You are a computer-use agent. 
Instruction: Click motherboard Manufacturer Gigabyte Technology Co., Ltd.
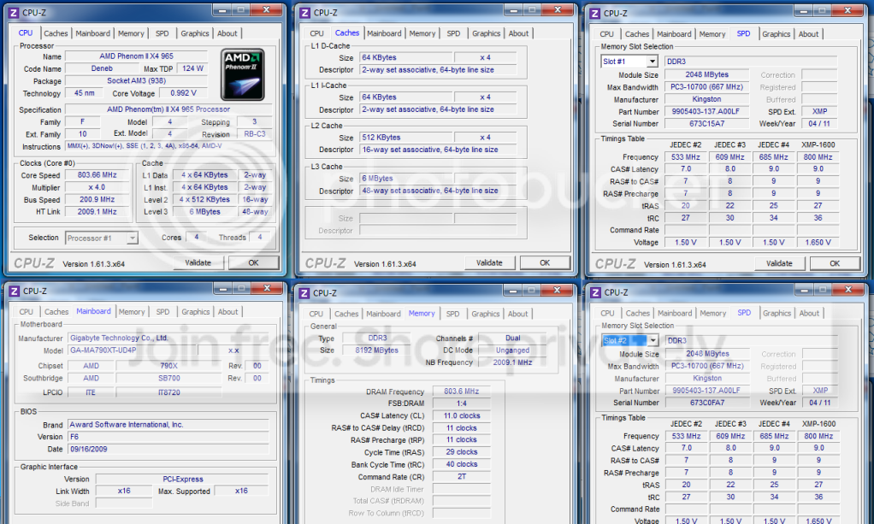coord(168,338)
